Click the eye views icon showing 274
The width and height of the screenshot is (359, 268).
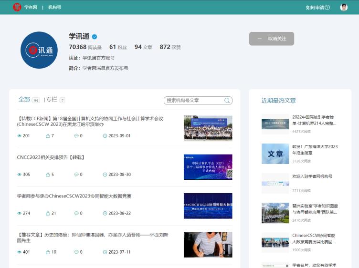tap(20, 213)
